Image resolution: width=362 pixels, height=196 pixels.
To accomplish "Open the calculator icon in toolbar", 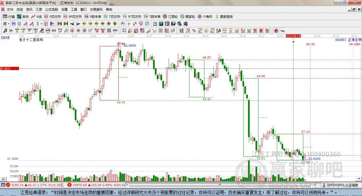I will tap(161, 24).
